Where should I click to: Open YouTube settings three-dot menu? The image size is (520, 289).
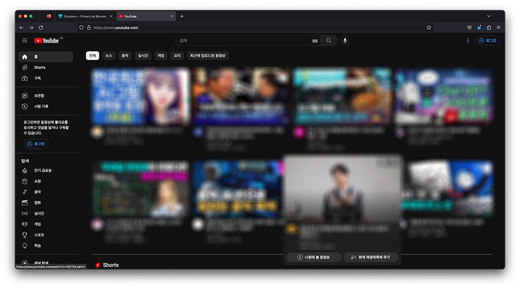[467, 40]
